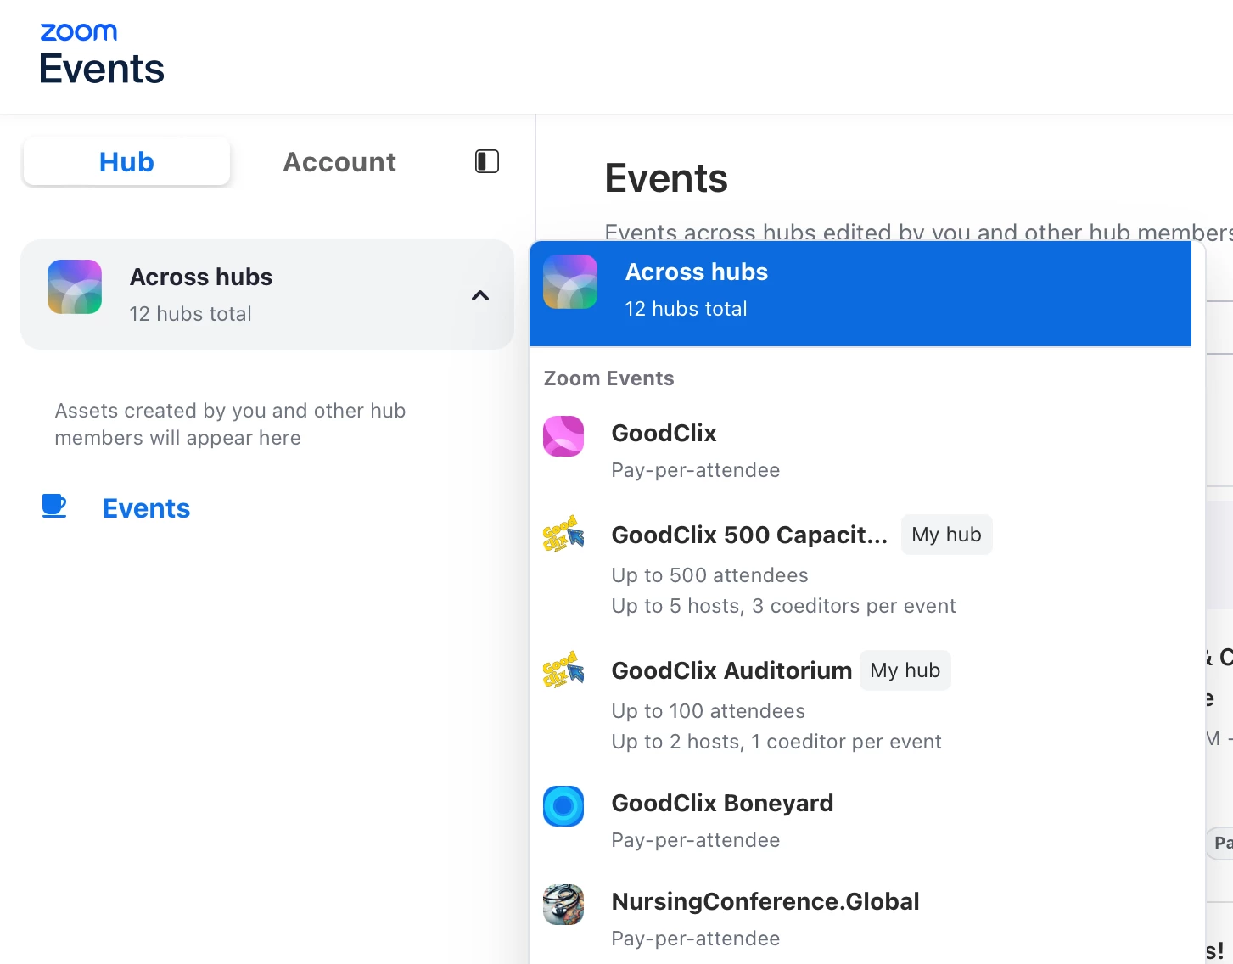1233x964 pixels.
Task: Click the NursingConference.Global stethoscope icon
Action: tap(563, 905)
